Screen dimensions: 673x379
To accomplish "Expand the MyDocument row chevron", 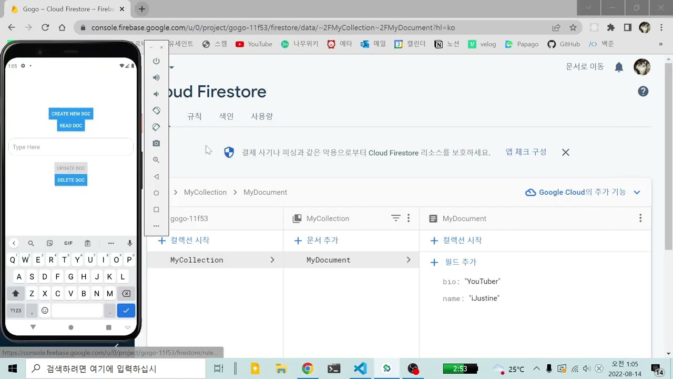I will tap(409, 260).
